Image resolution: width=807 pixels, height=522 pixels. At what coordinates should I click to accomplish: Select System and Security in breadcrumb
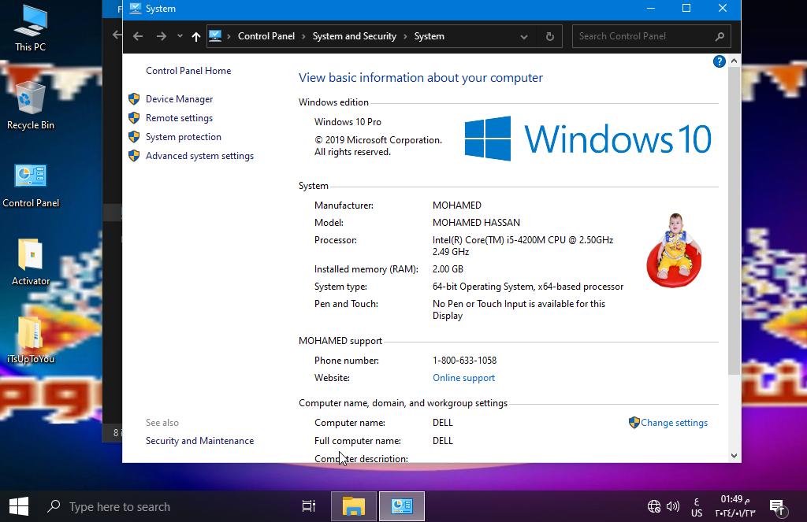[x=354, y=36]
